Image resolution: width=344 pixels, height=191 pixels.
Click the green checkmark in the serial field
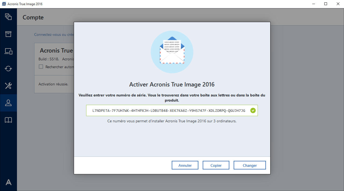pos(253,110)
